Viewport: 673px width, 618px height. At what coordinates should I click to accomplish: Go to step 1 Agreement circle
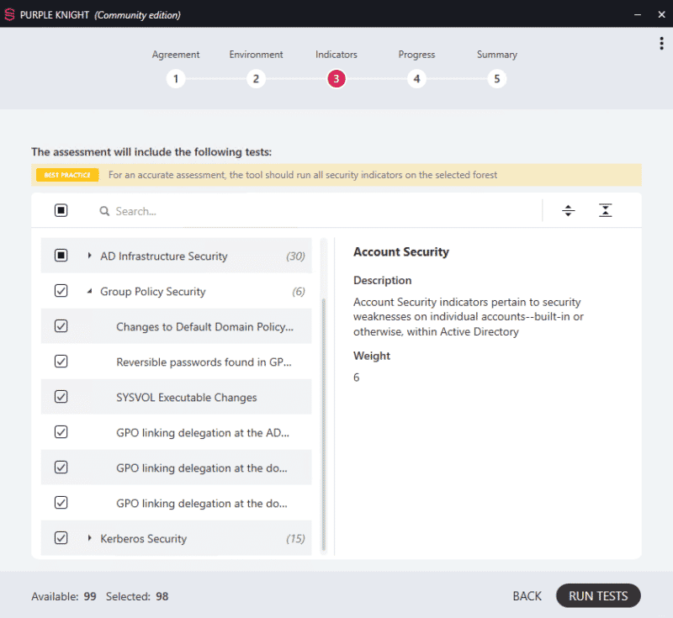coord(176,79)
